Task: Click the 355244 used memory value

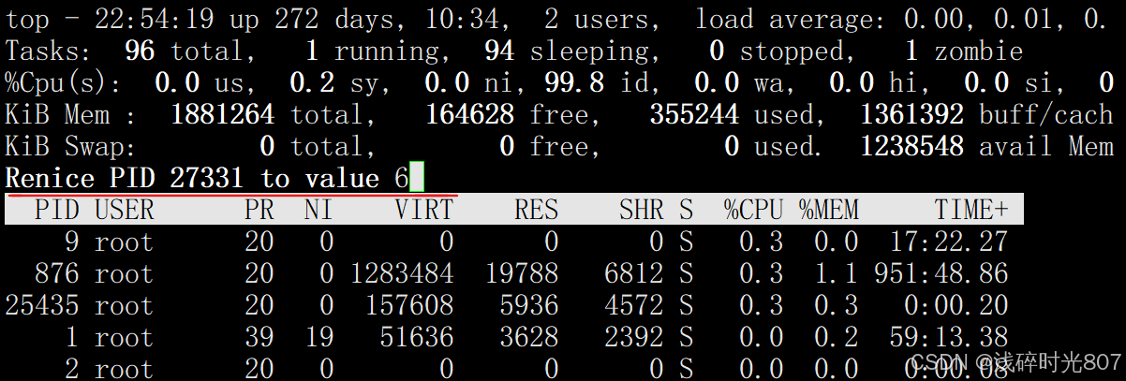Action: [694, 114]
